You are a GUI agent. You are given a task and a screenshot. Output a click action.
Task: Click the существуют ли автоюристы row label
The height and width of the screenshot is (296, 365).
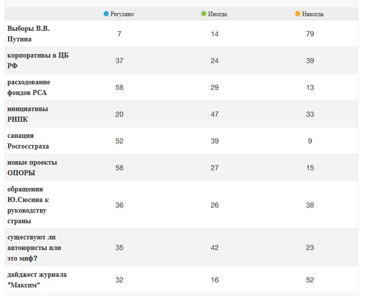tap(34, 248)
